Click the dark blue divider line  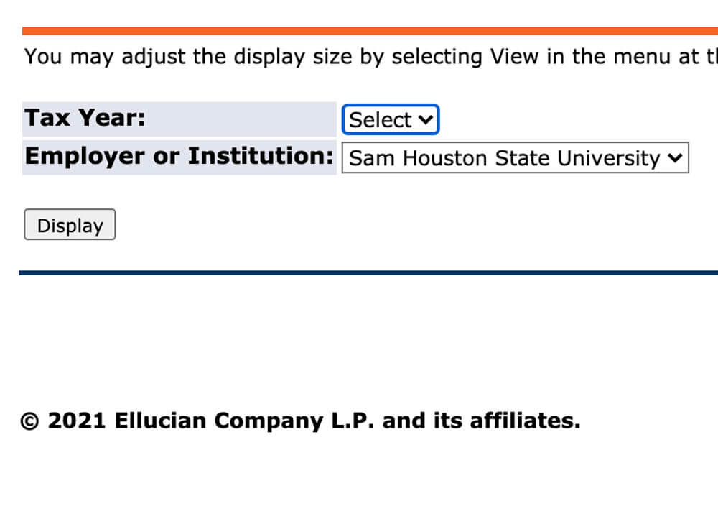(359, 272)
